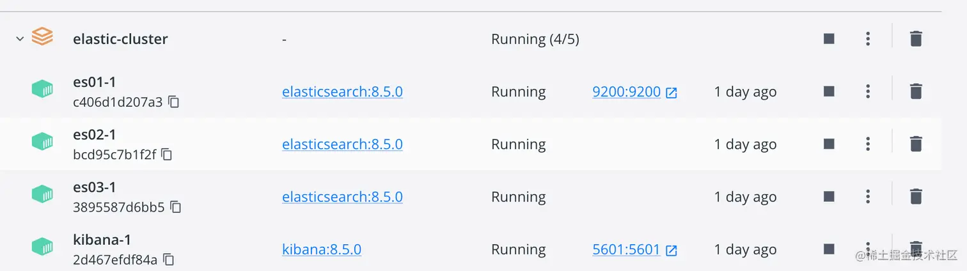Open more actions menu for es01-1
Image resolution: width=967 pixels, height=271 pixels.
click(867, 91)
